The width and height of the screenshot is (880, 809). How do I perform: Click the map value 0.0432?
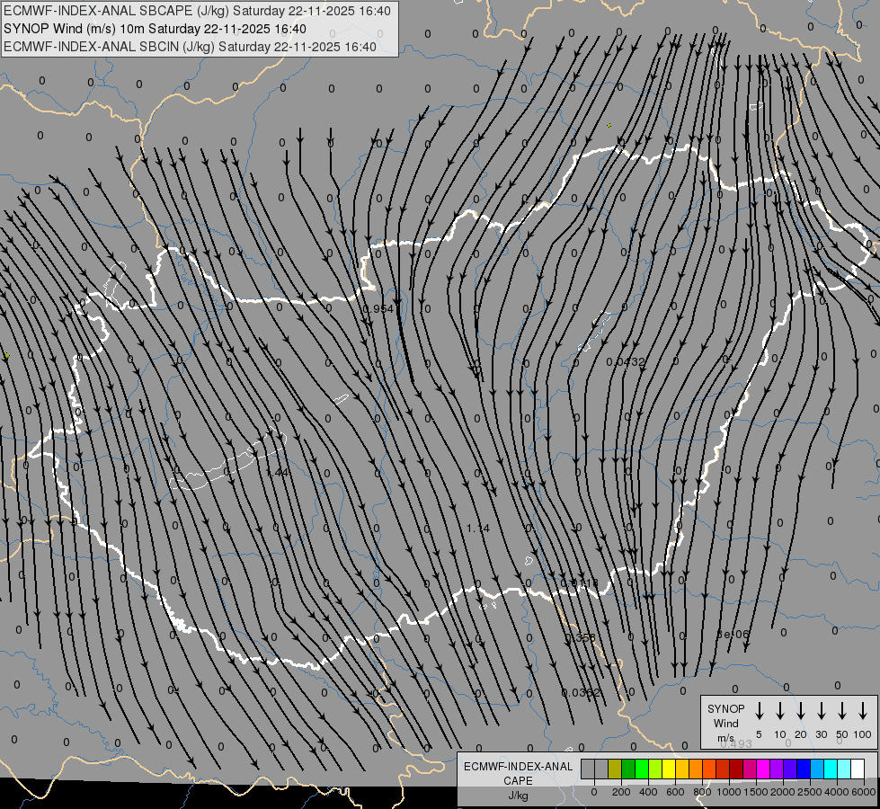coord(626,362)
